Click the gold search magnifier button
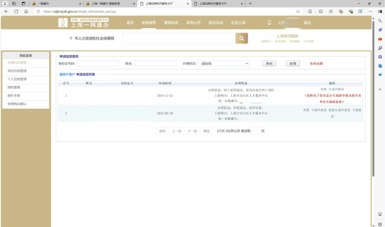Viewport: 385px width, 227px height. coord(241,38)
